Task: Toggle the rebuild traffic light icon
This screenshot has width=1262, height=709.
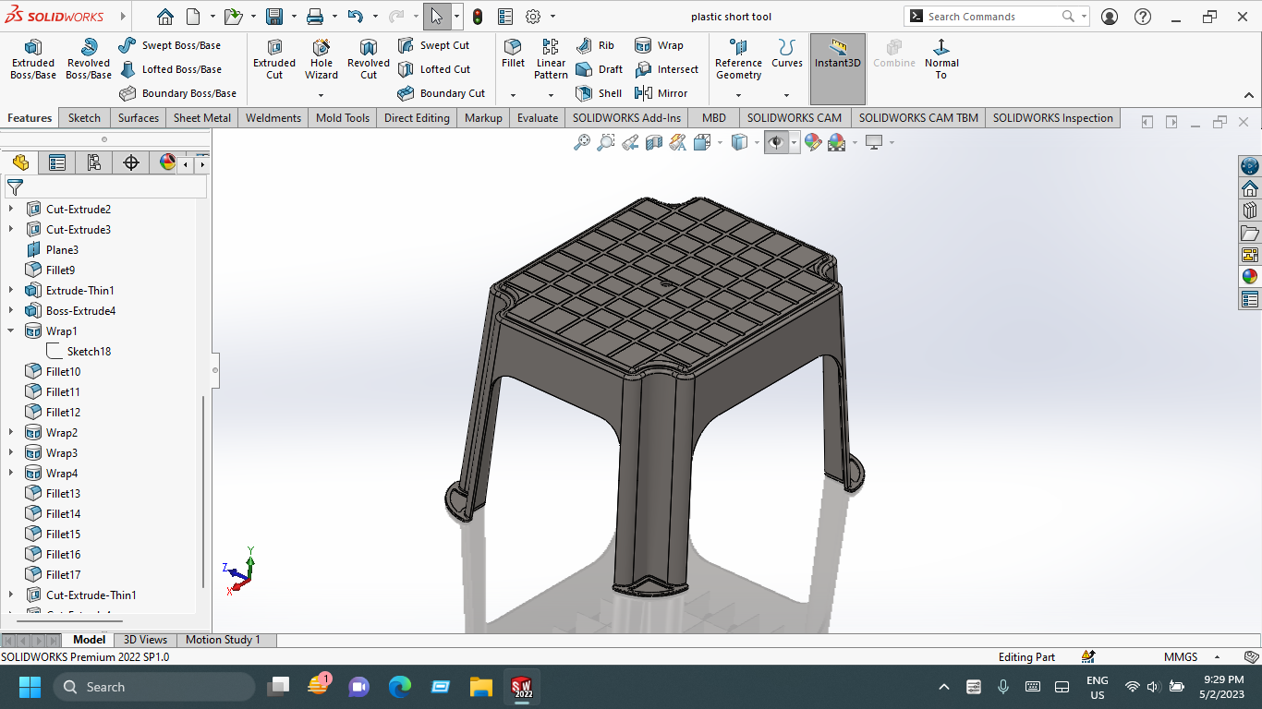Action: tap(478, 17)
